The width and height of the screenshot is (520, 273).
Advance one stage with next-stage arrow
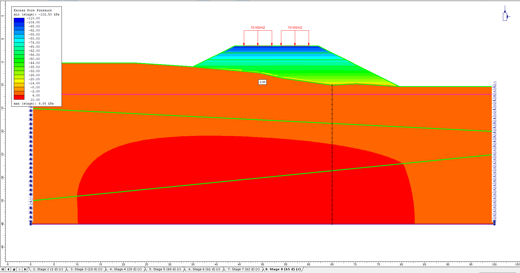(19, 269)
